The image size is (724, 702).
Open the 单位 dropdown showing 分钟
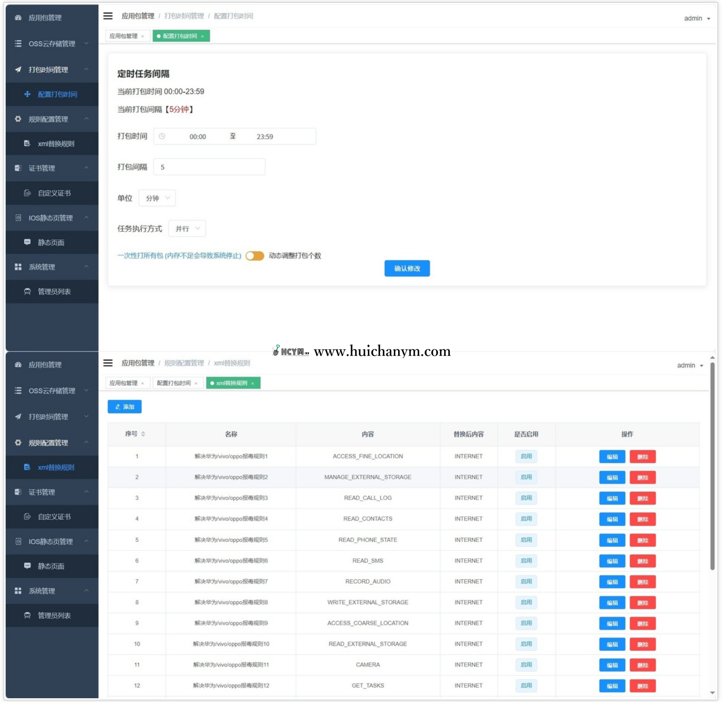tap(157, 198)
